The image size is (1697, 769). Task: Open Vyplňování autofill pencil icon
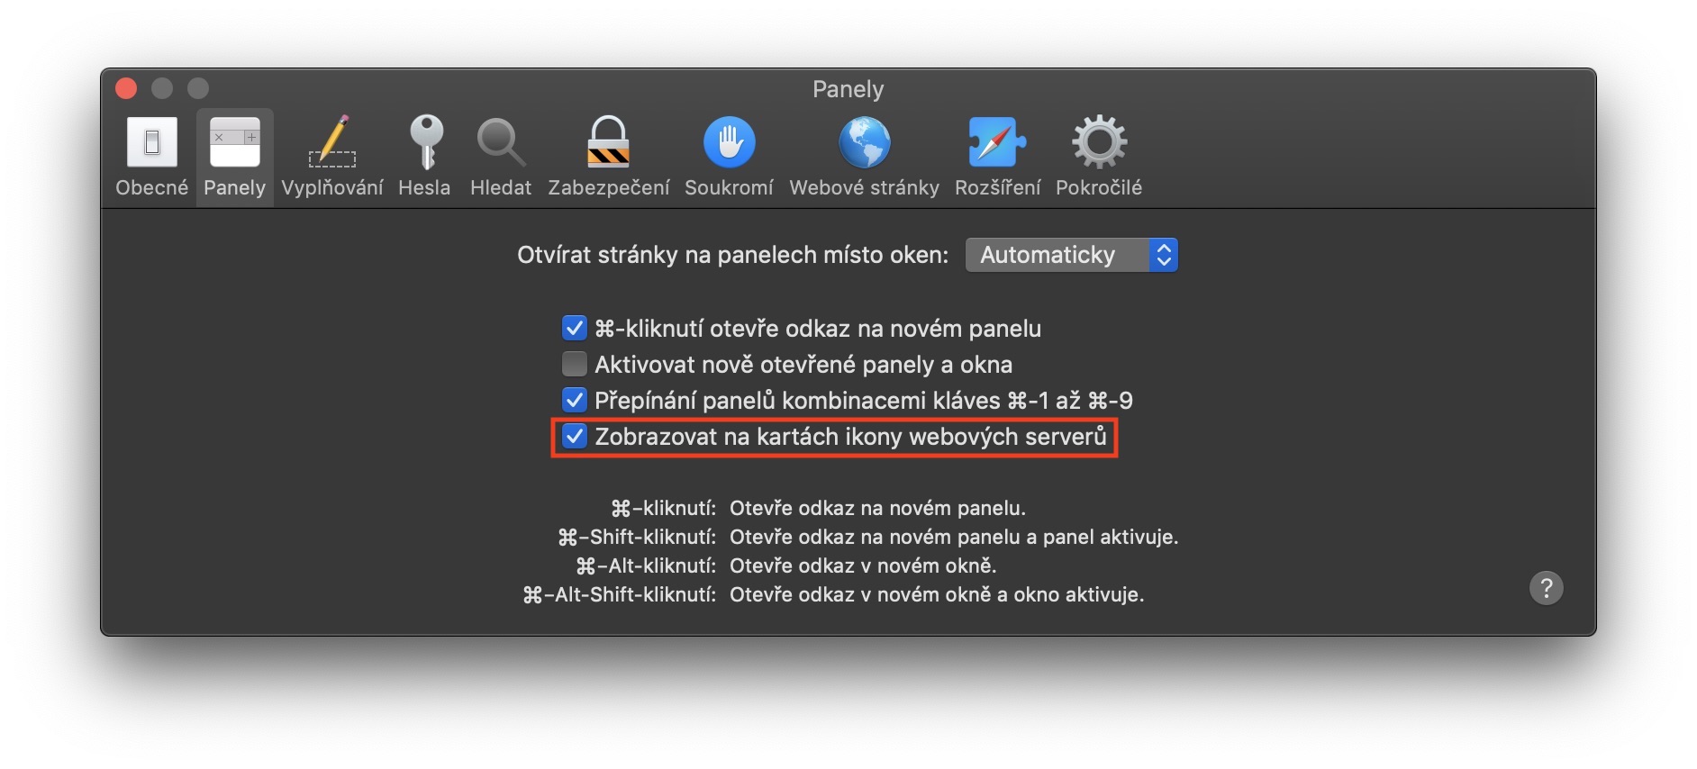click(x=332, y=142)
